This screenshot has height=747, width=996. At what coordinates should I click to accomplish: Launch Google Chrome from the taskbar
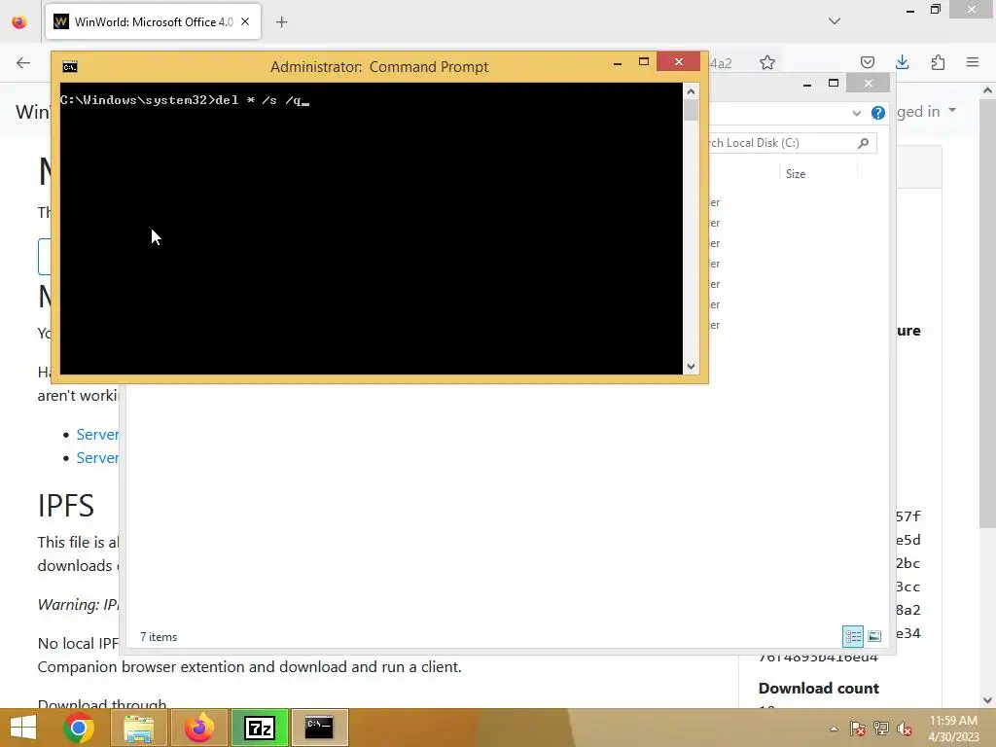point(79,728)
